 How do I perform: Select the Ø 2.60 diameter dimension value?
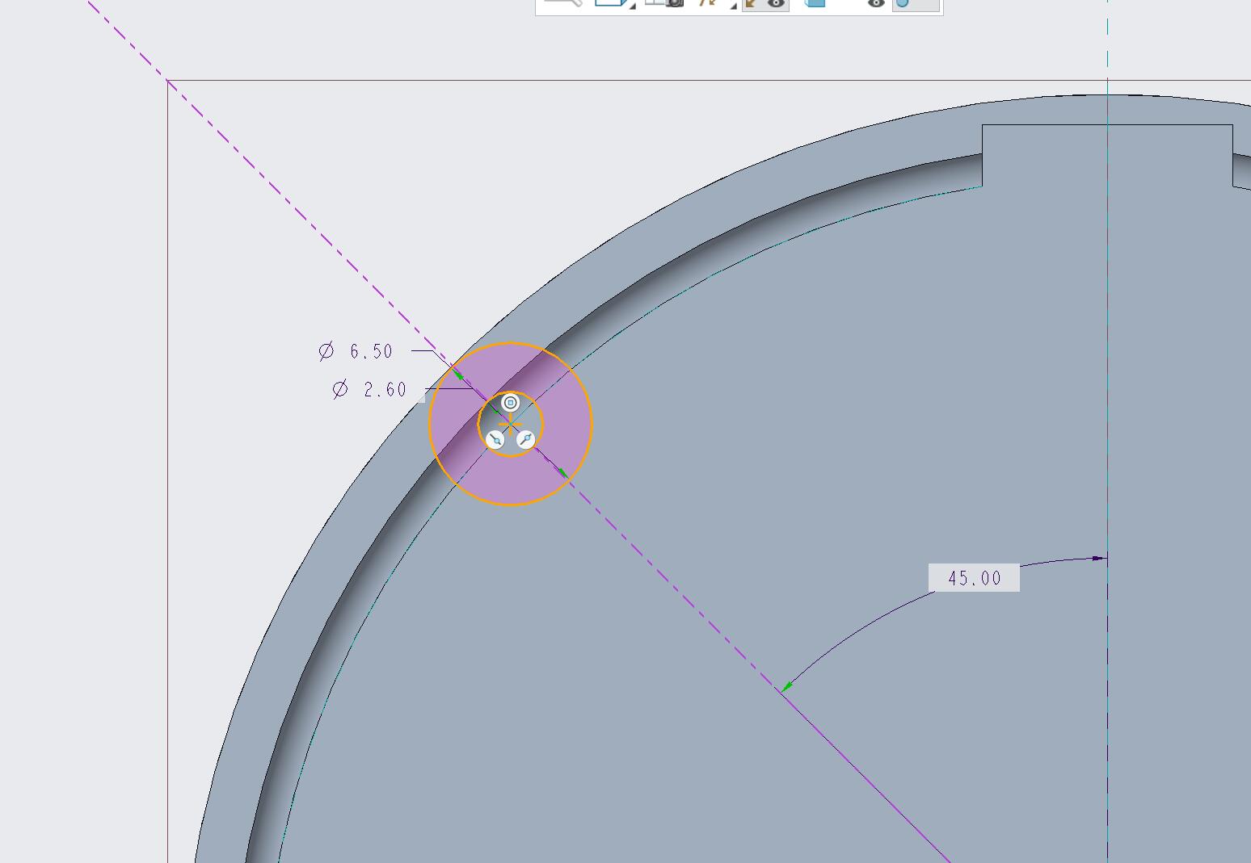tap(370, 390)
